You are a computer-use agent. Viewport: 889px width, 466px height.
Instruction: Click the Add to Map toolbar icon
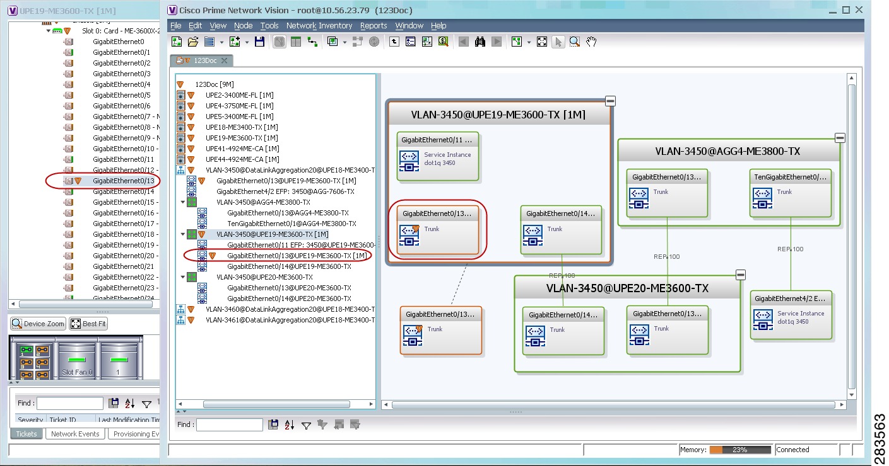tap(235, 42)
